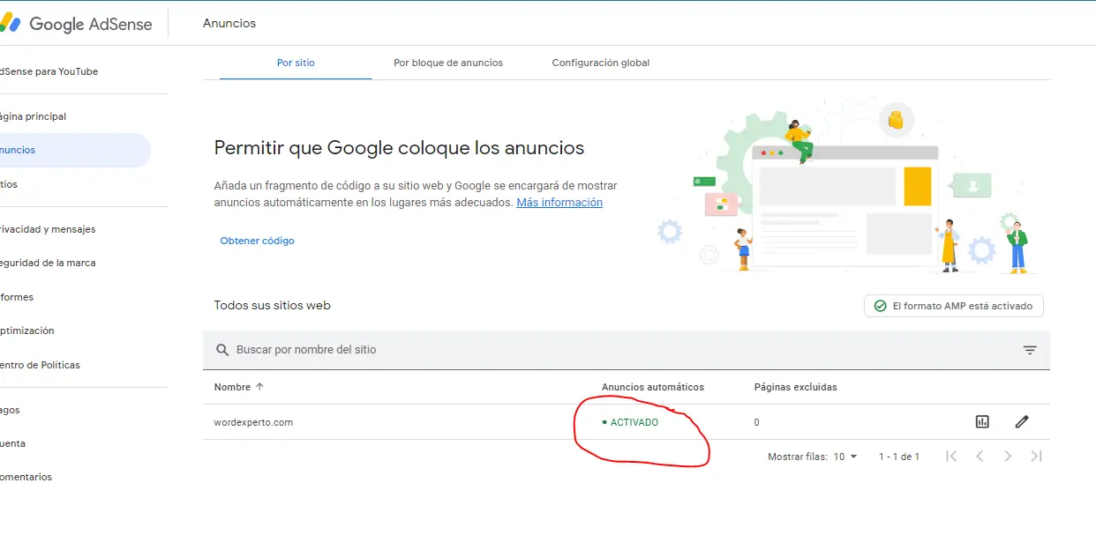Screen dimensions: 1096x535
Task: Open the search magnifier icon in site search
Action: [x=222, y=350]
